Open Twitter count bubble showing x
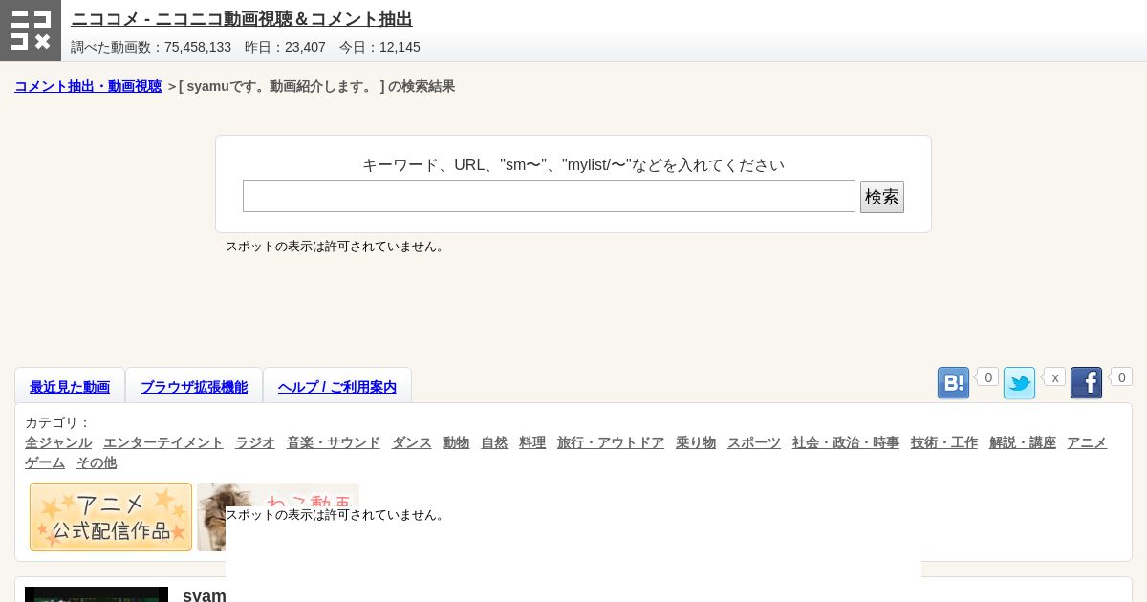Screen dimensions: 1147x602 pyautogui.click(x=1054, y=377)
